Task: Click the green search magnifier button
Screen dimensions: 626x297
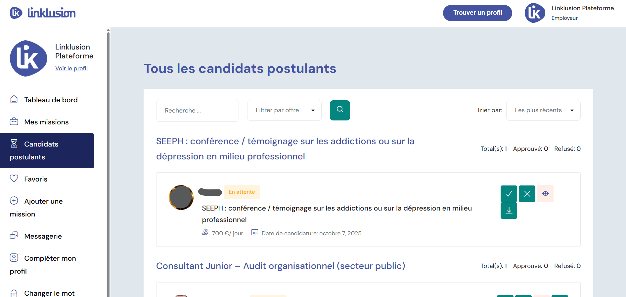Action: (340, 110)
